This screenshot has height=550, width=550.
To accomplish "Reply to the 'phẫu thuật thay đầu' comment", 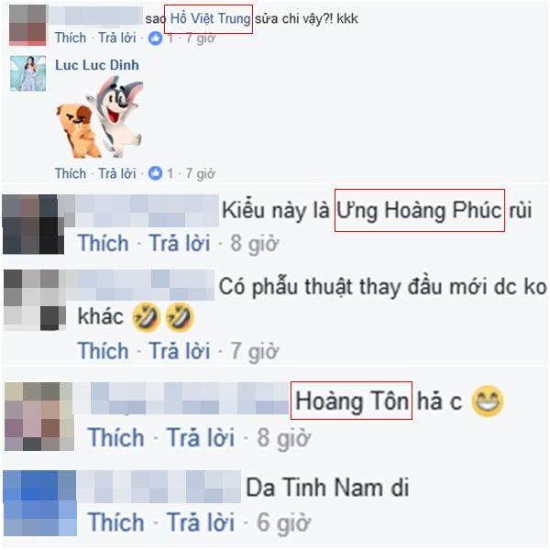I will (180, 350).
